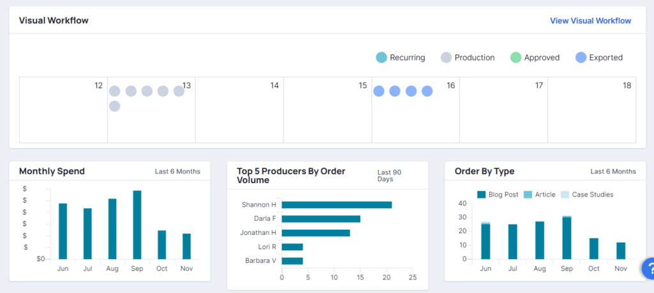Click the Exported legend blue color circle
Viewport: 654px width, 293px height.
click(x=581, y=57)
